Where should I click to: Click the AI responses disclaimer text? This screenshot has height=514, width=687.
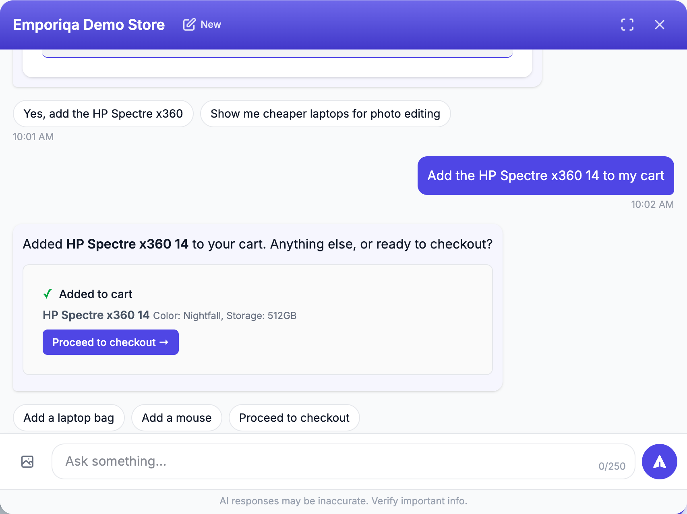point(343,501)
